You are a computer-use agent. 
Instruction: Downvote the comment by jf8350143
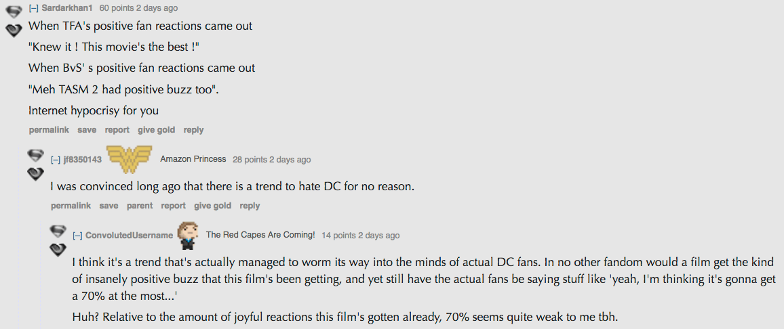35,175
